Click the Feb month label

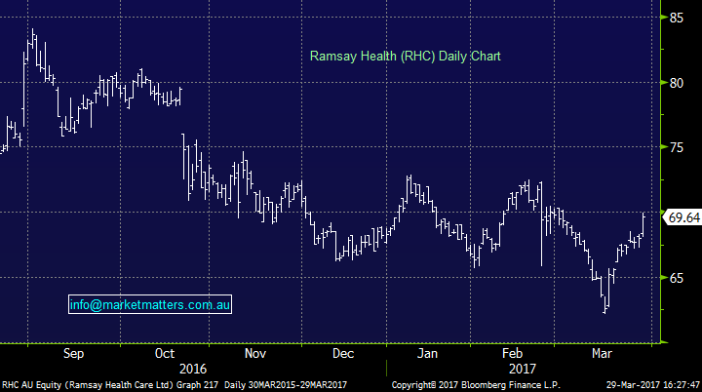point(512,353)
